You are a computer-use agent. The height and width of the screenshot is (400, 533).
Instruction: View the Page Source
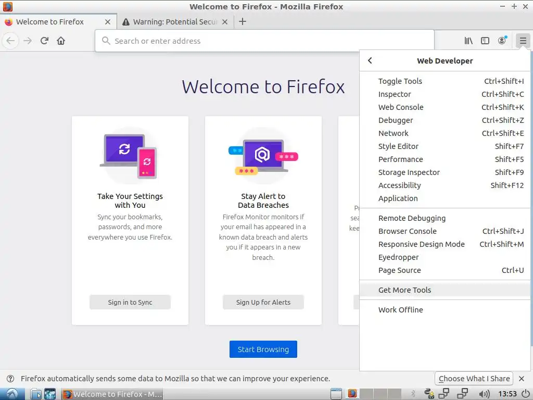[445, 270]
